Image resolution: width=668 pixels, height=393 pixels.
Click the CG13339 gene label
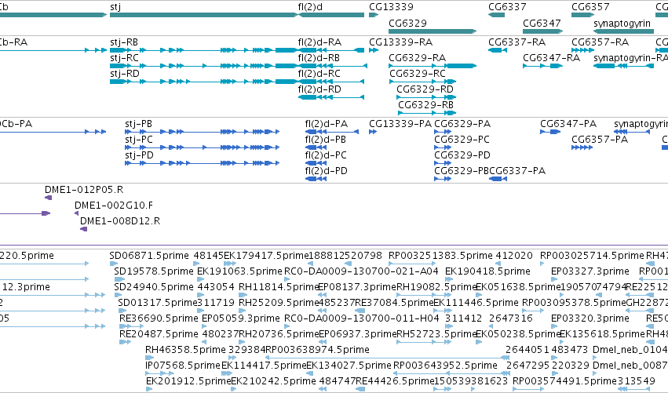click(391, 7)
